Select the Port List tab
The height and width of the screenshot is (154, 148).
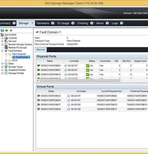(x=41, y=50)
